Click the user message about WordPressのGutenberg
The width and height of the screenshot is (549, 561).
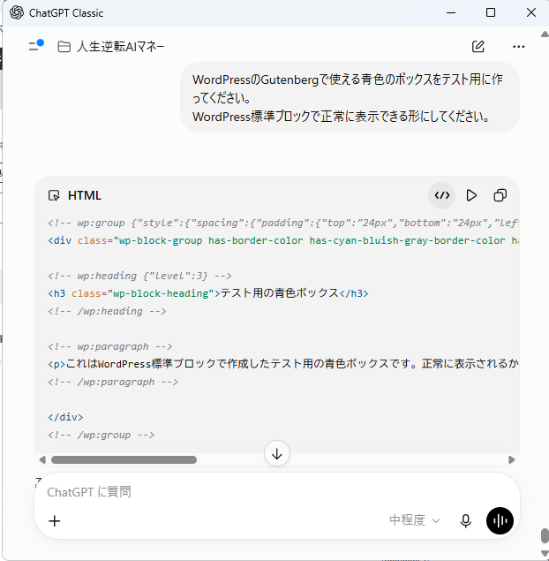coord(350,97)
